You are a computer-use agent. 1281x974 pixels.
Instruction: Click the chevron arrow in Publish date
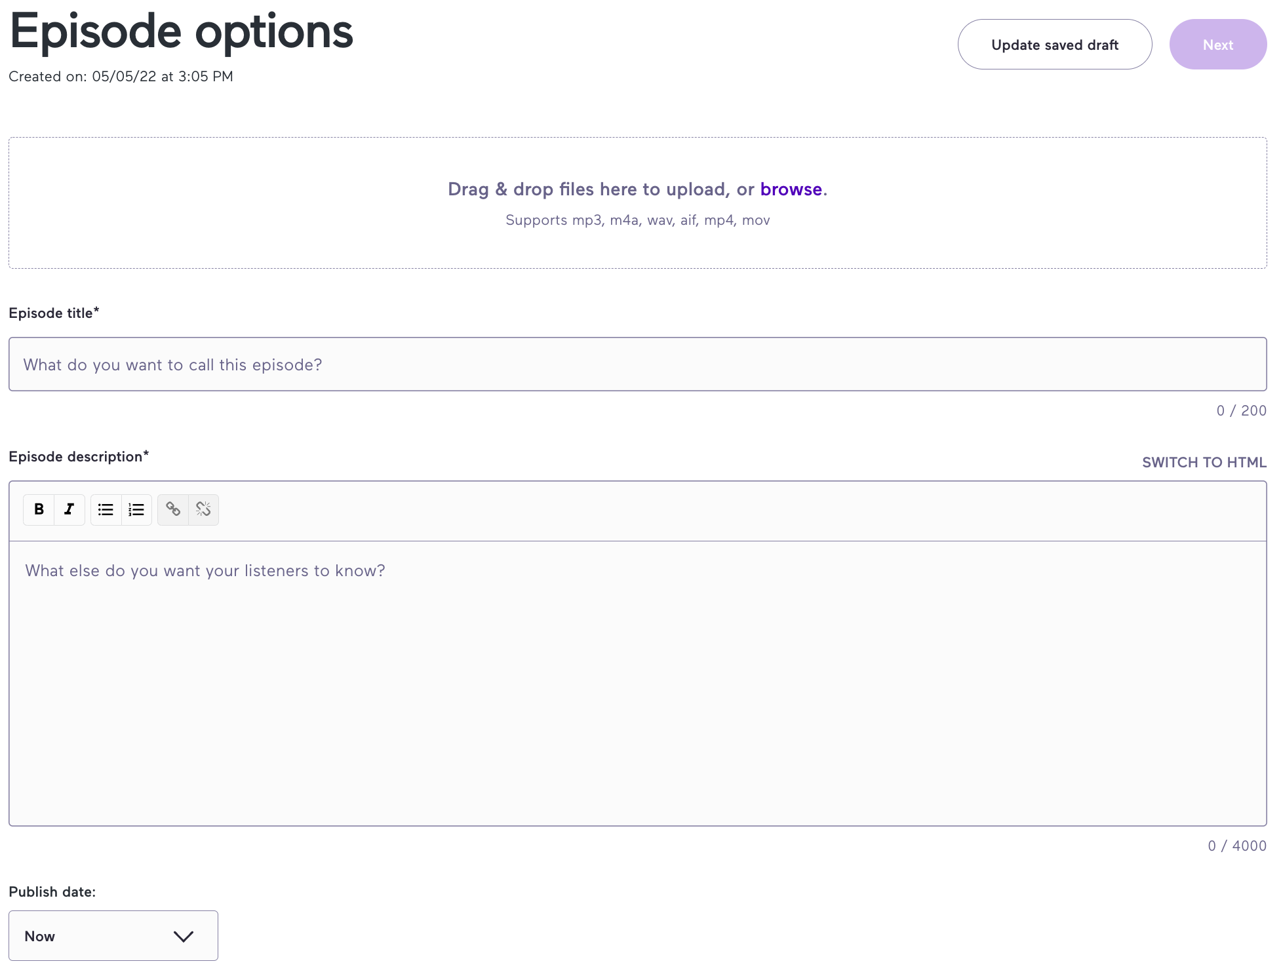click(184, 937)
